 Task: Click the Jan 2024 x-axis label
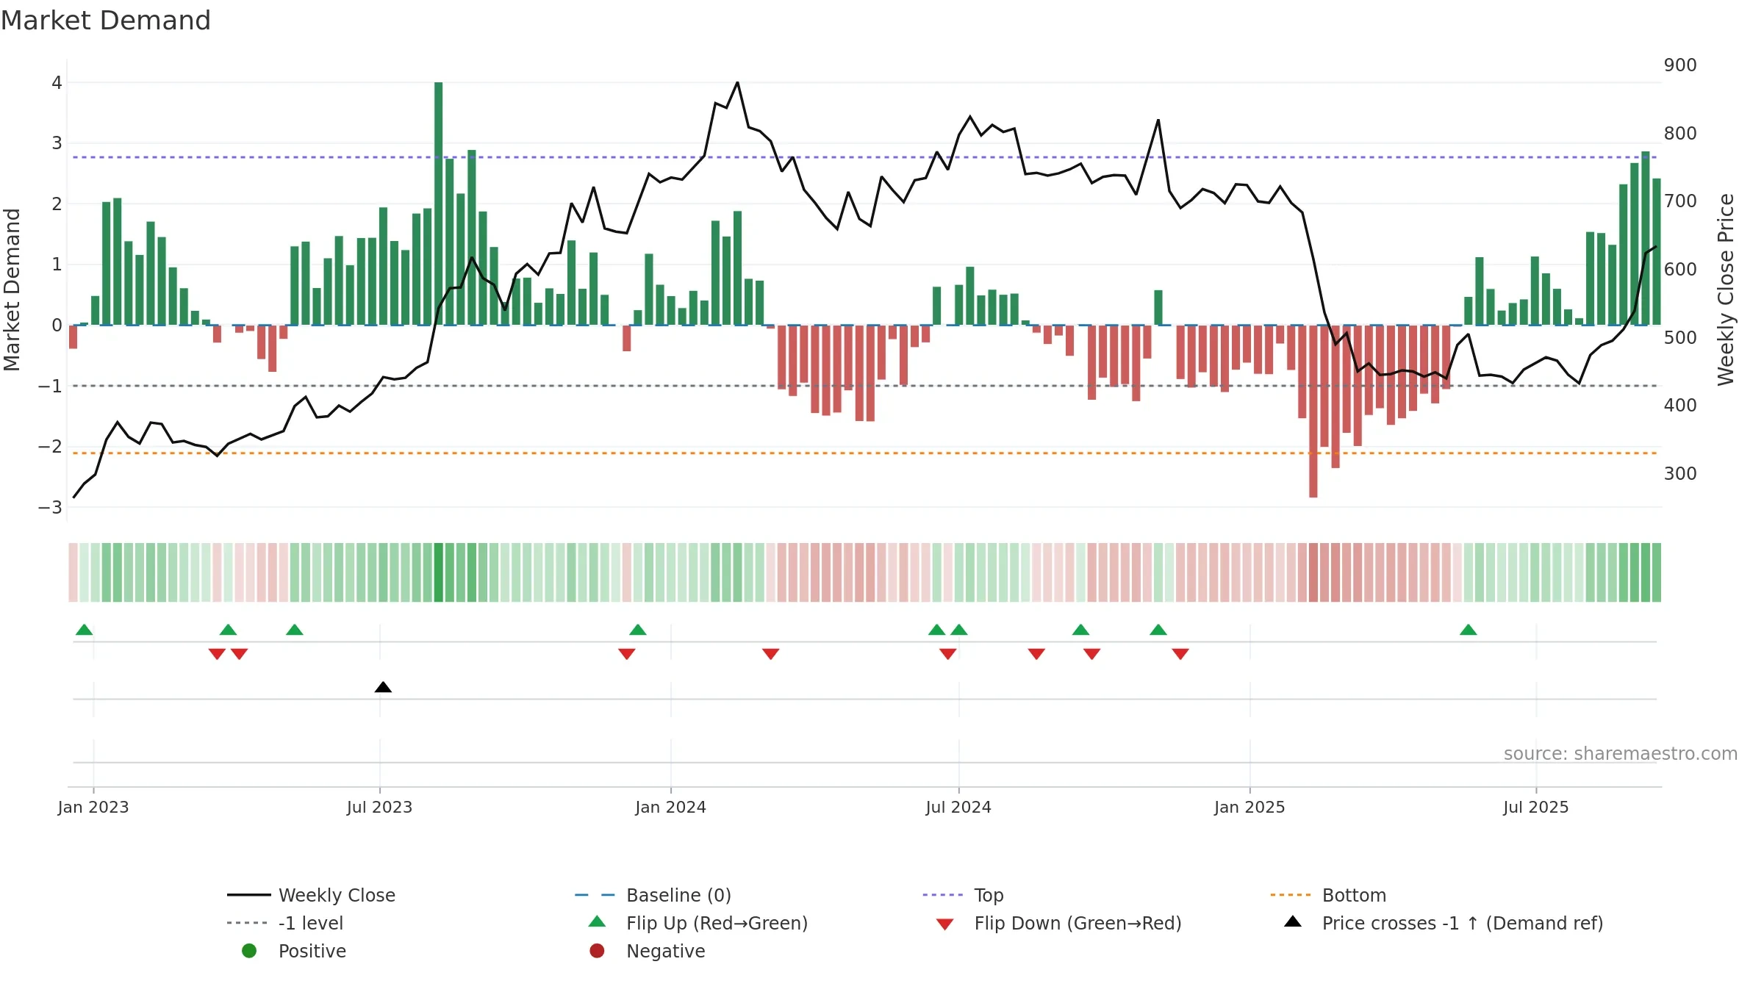coord(670,807)
